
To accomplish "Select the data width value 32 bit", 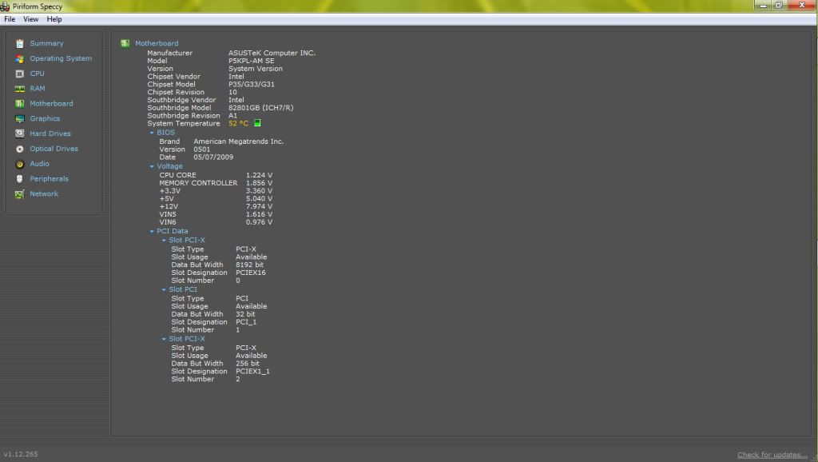I will click(x=245, y=314).
